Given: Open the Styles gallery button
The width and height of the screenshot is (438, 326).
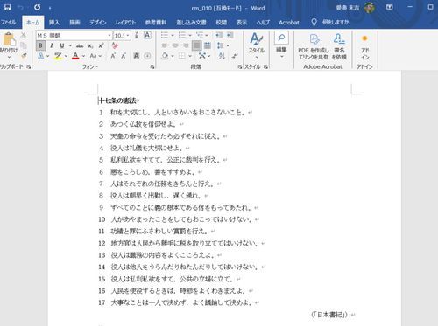Looking at the screenshot, I should point(257,45).
